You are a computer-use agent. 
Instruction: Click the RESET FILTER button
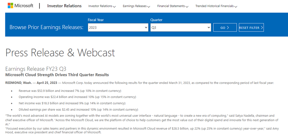[x=251, y=28]
